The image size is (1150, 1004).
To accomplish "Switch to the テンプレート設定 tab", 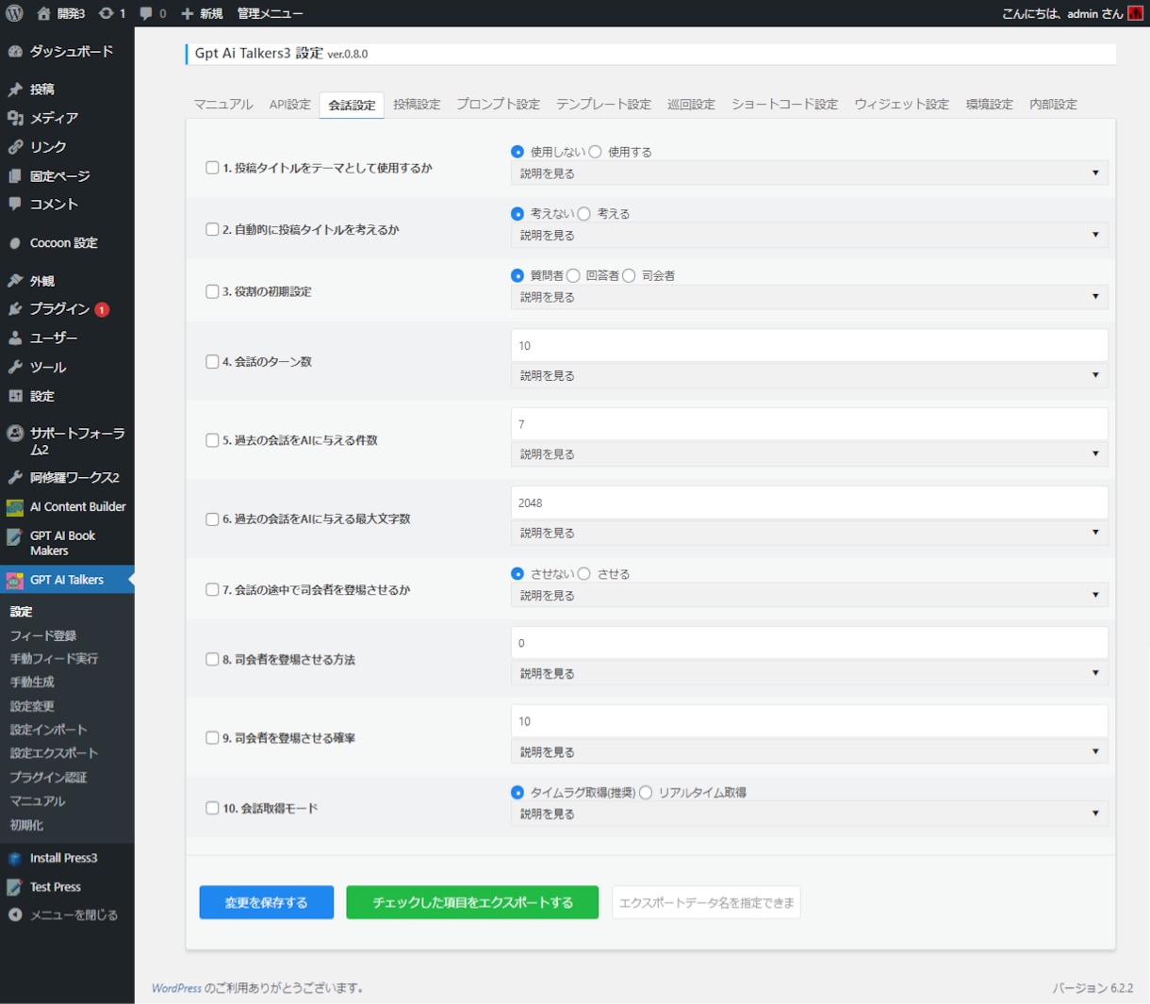I will (x=603, y=105).
